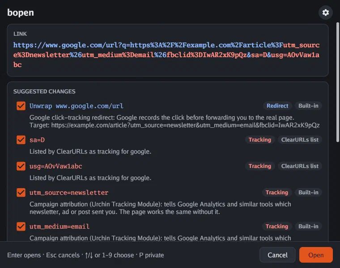The width and height of the screenshot is (340, 268).
Task: Click the 'SUGGESTED CHANGES' heading
Action: [44, 92]
